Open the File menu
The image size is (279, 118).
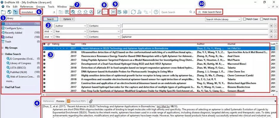8,6
